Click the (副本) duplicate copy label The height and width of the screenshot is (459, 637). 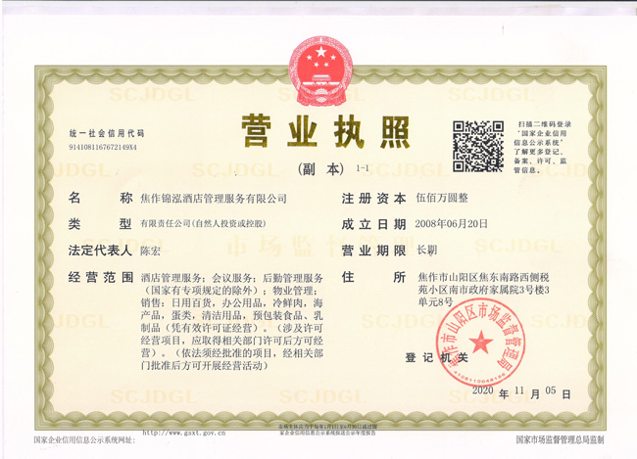point(320,168)
